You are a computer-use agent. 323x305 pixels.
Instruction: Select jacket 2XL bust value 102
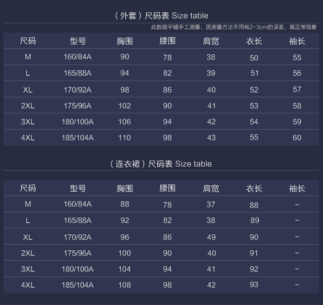(x=124, y=106)
